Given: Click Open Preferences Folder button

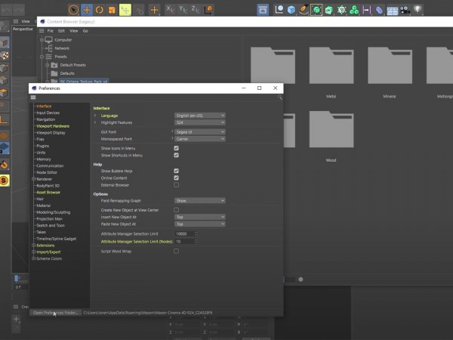Looking at the screenshot, I should [x=55, y=313].
